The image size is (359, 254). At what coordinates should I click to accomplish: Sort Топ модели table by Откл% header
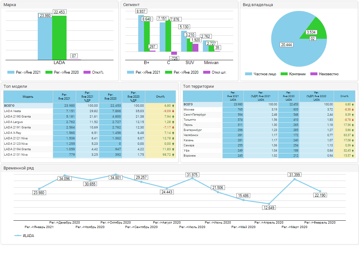point(160,97)
